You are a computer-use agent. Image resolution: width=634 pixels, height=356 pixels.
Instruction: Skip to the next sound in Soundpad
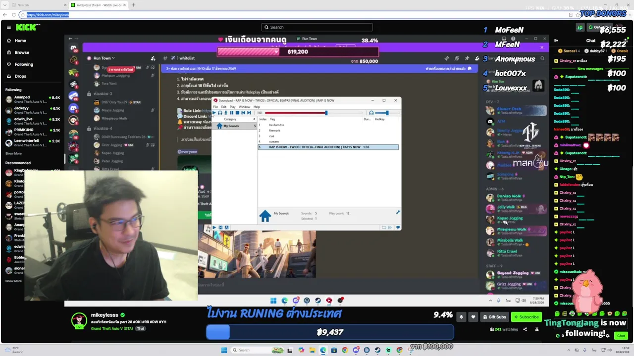(x=249, y=113)
